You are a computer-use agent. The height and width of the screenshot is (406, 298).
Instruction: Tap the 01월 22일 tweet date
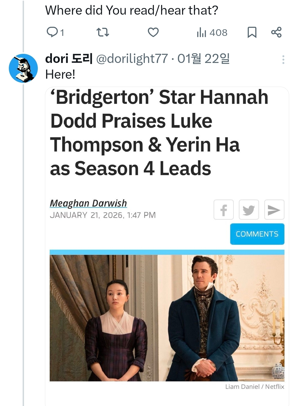(x=204, y=59)
